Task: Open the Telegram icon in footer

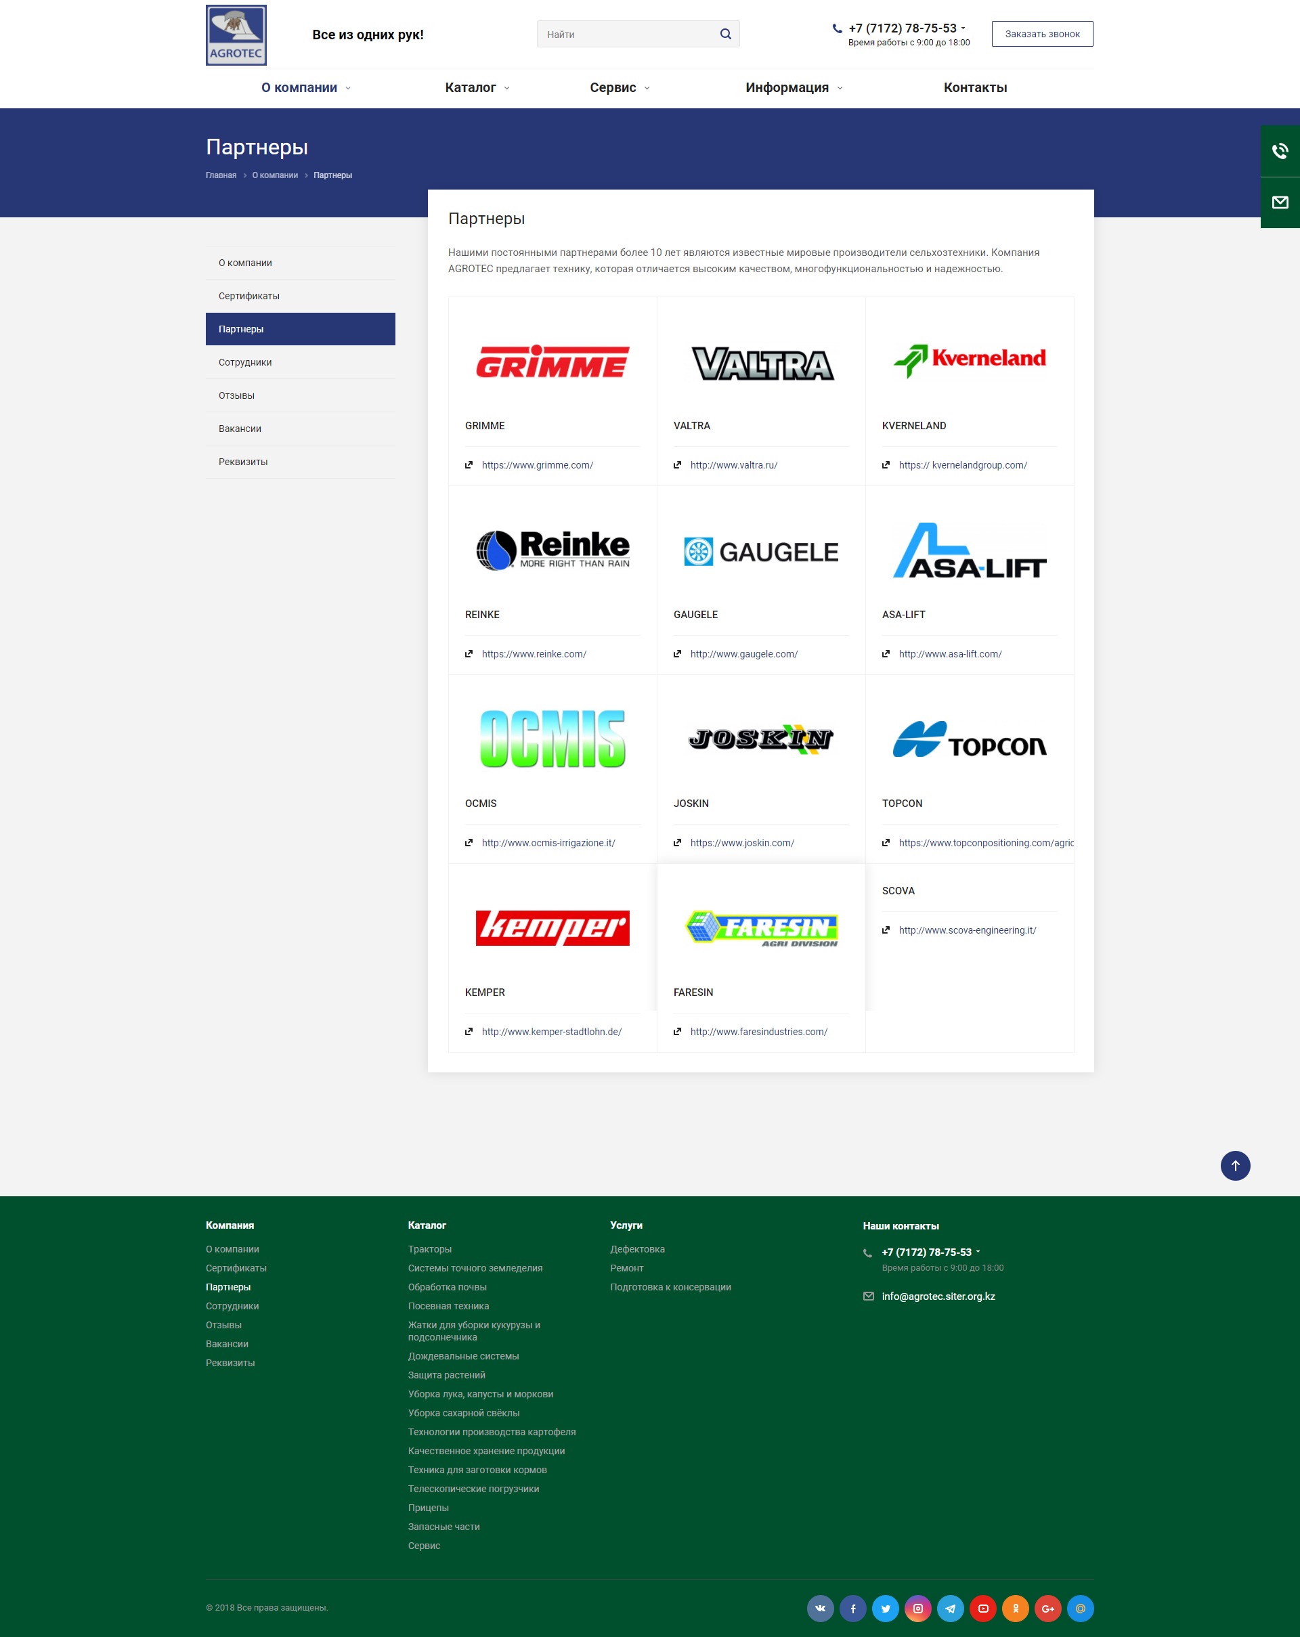Action: click(951, 1608)
